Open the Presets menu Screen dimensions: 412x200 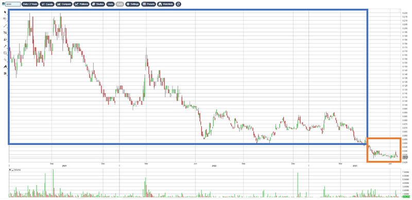tap(149, 4)
